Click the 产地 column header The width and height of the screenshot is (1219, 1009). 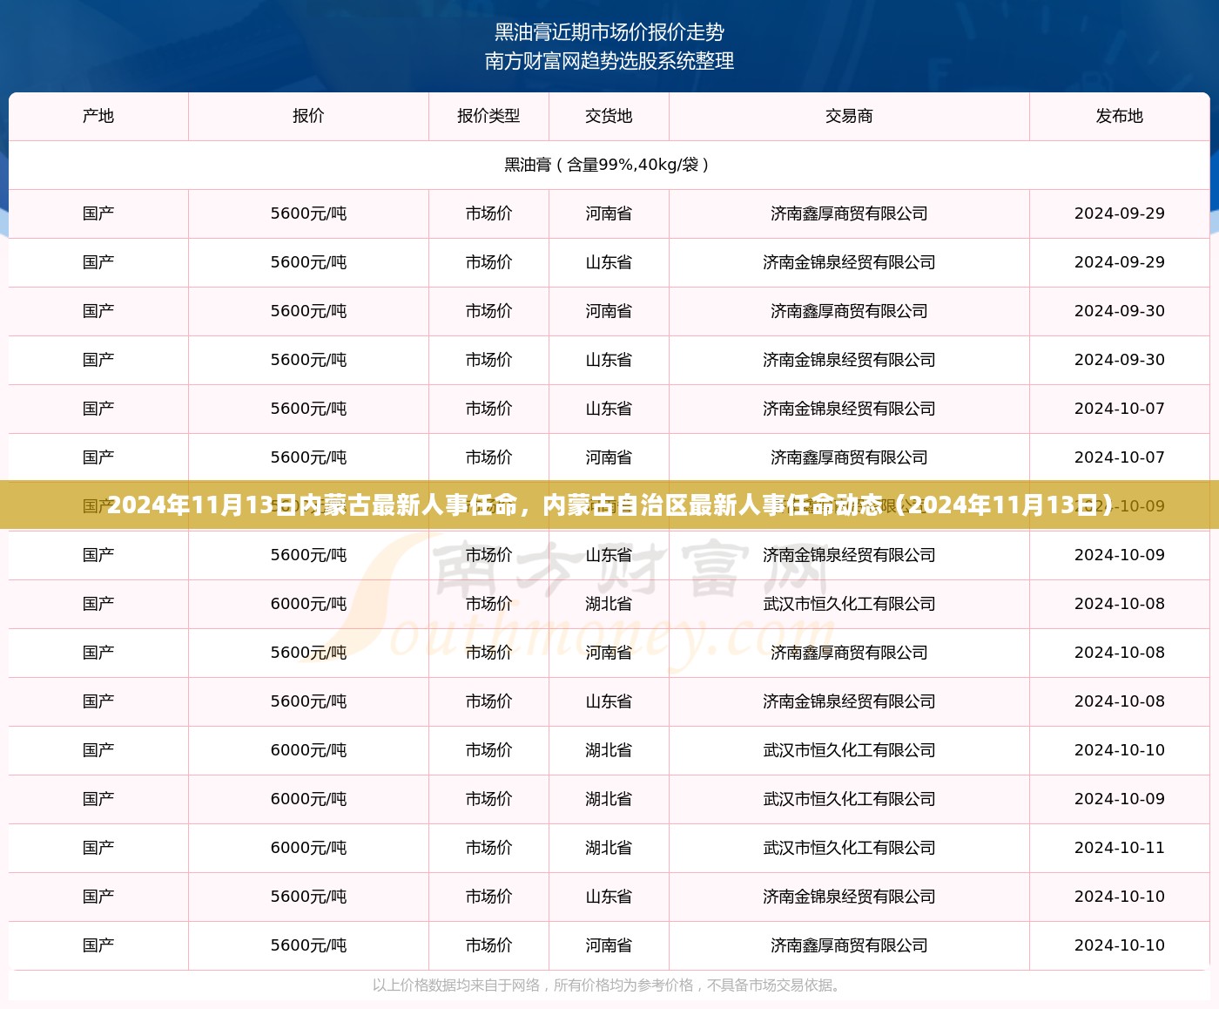pos(98,116)
